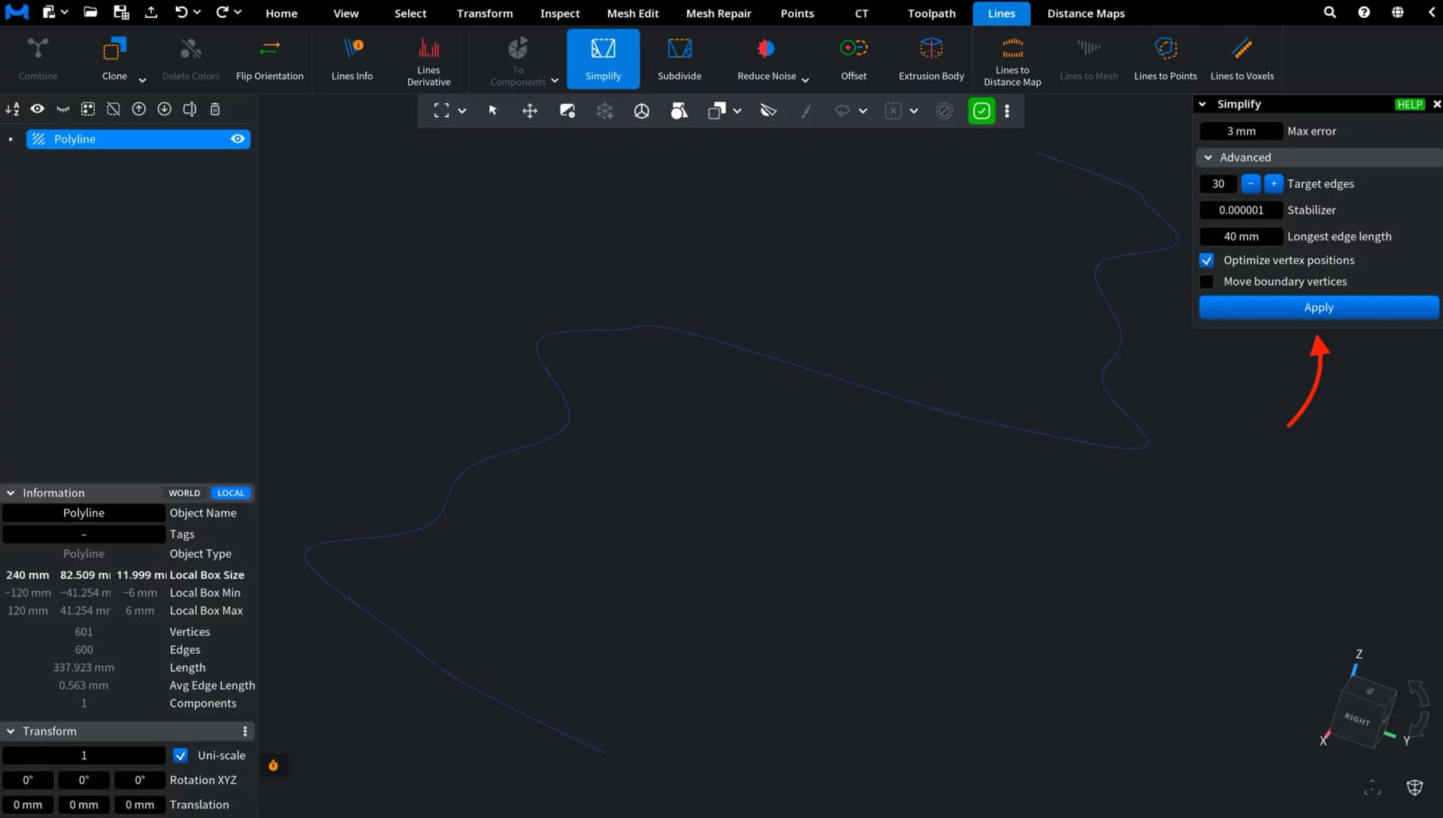The height and width of the screenshot is (818, 1443).
Task: Click the Flip Orientation tool
Action: pos(270,59)
